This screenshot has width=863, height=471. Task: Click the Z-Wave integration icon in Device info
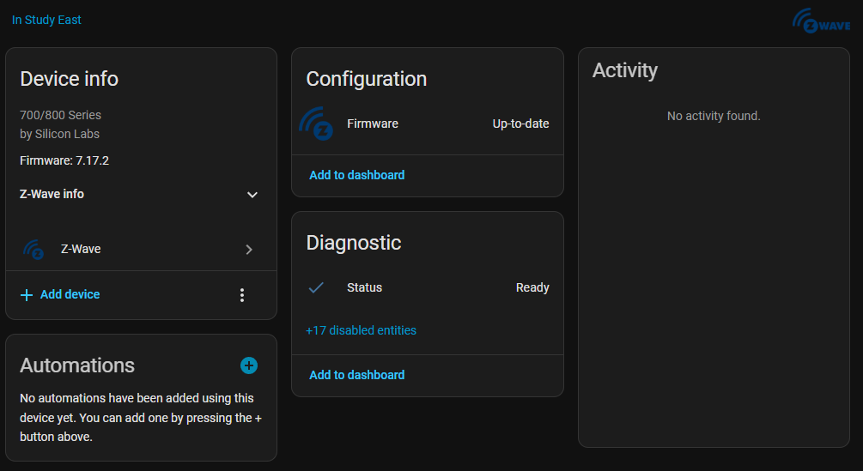tap(33, 250)
